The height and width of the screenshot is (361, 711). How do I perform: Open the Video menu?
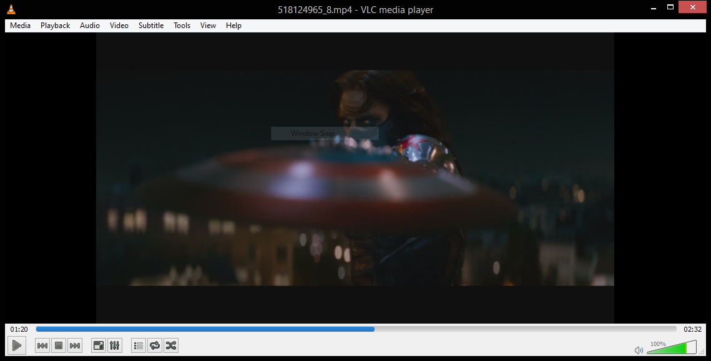coord(119,26)
